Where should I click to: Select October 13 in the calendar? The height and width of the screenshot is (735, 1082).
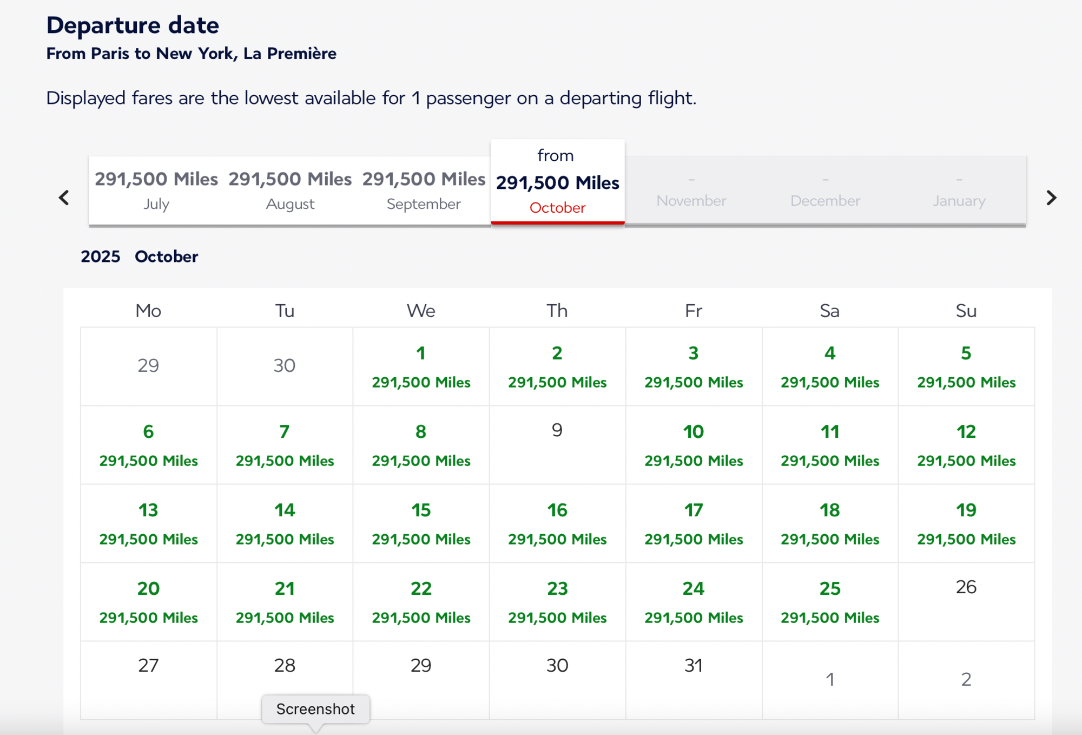148,524
